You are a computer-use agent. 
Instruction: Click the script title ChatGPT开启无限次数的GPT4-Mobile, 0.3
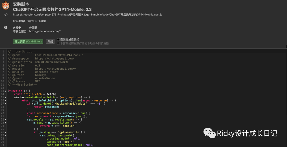click(x=52, y=10)
